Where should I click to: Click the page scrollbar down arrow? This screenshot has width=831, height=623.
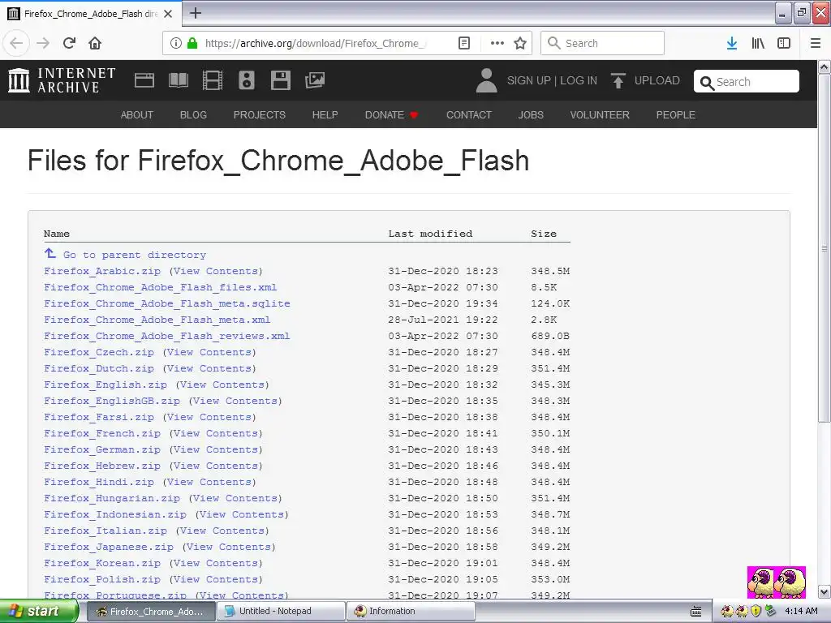click(x=825, y=591)
